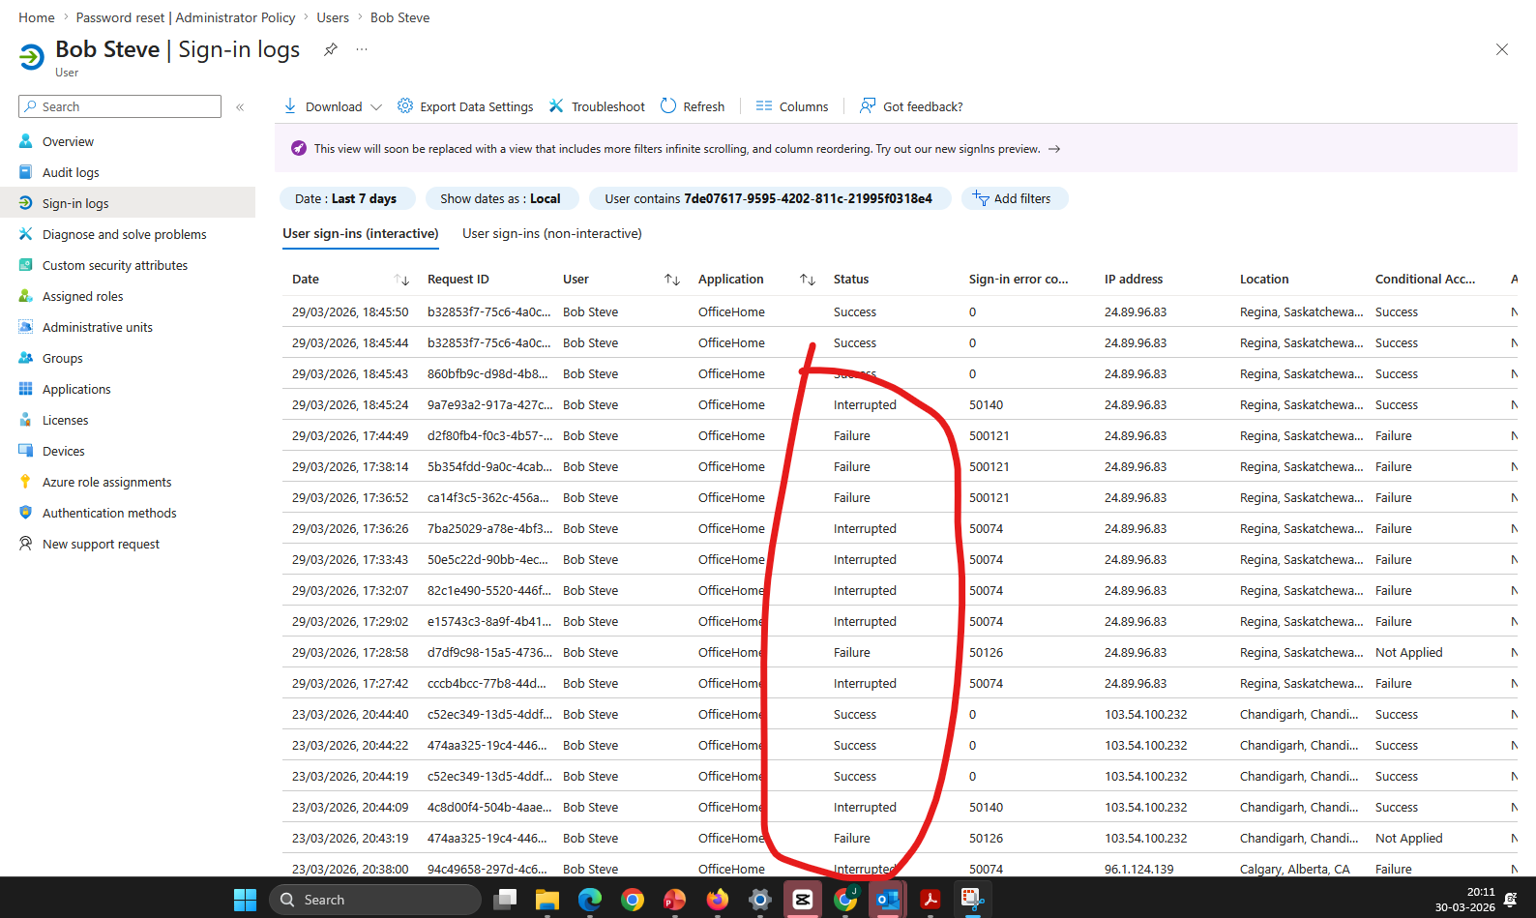Switch to User sign-ins (non-interactive) tab
Viewport: 1536px width, 918px height.
551,234
